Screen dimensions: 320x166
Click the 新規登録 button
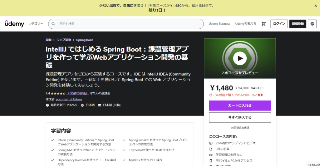pos(298,24)
